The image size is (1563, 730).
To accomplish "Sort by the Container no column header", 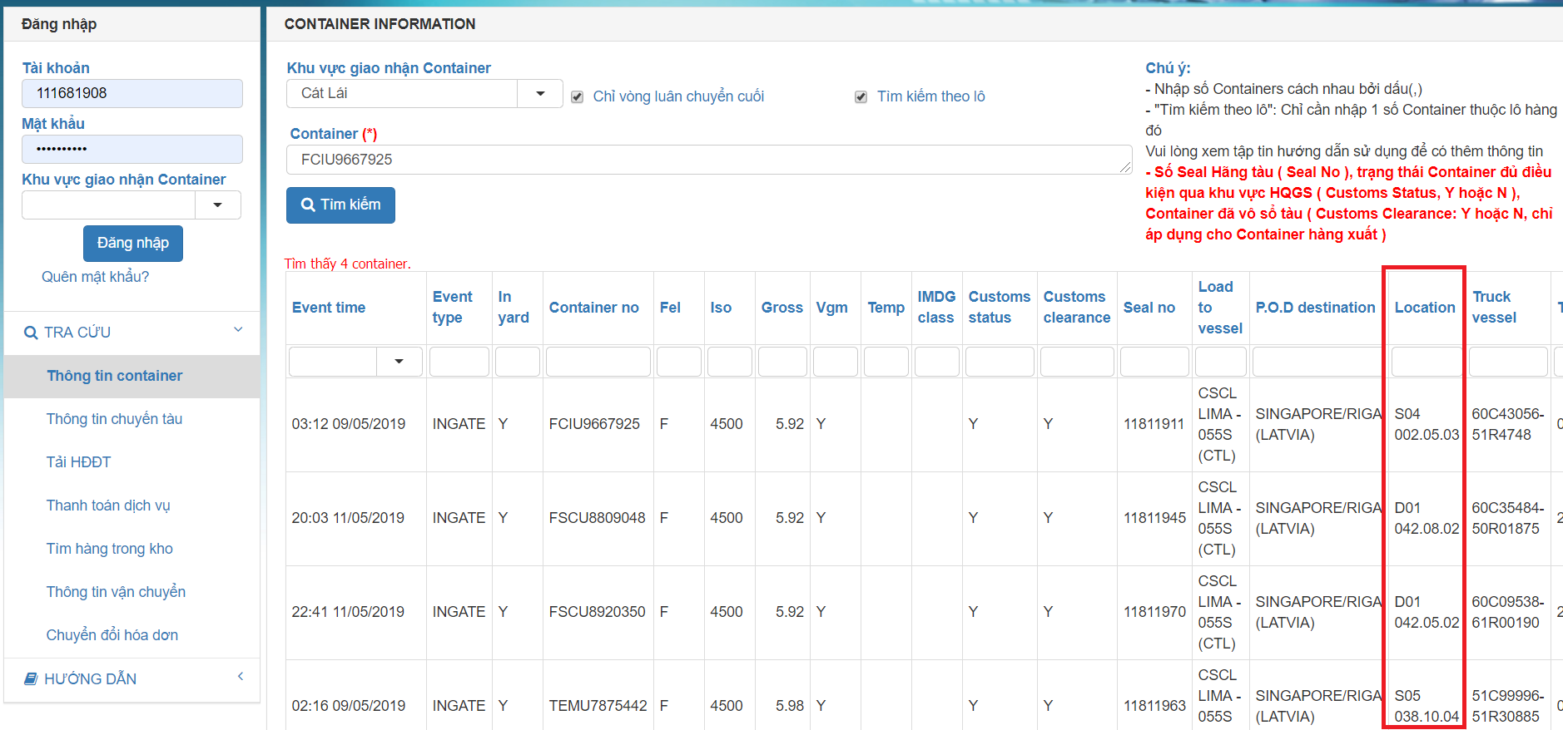I will click(x=593, y=308).
